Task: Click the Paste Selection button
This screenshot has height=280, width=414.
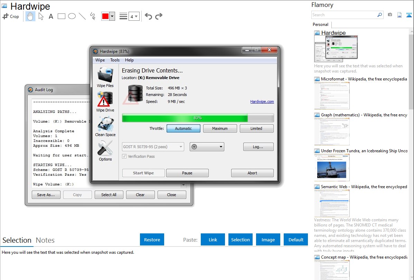Action: 241,240
